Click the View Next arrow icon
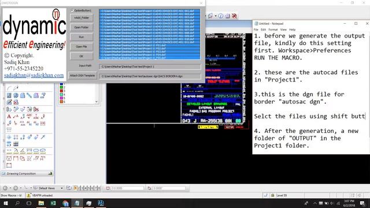The image size is (370, 208). tap(16, 188)
